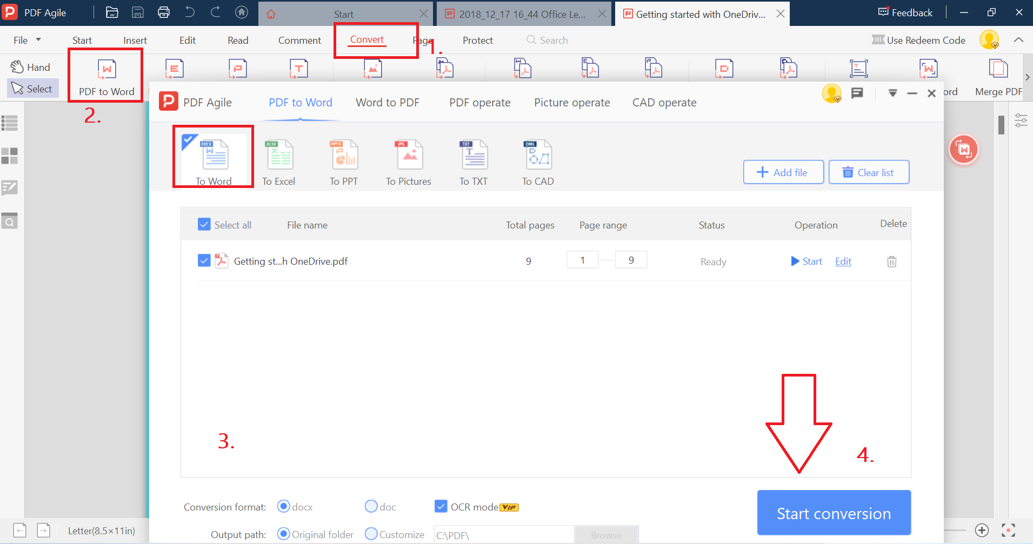The image size is (1033, 544).
Task: Choose docx conversion format
Action: (x=283, y=506)
